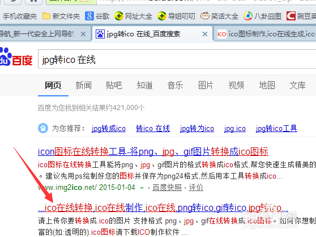Click the 百度为您找到相关结果约421,000个 text

(91, 108)
